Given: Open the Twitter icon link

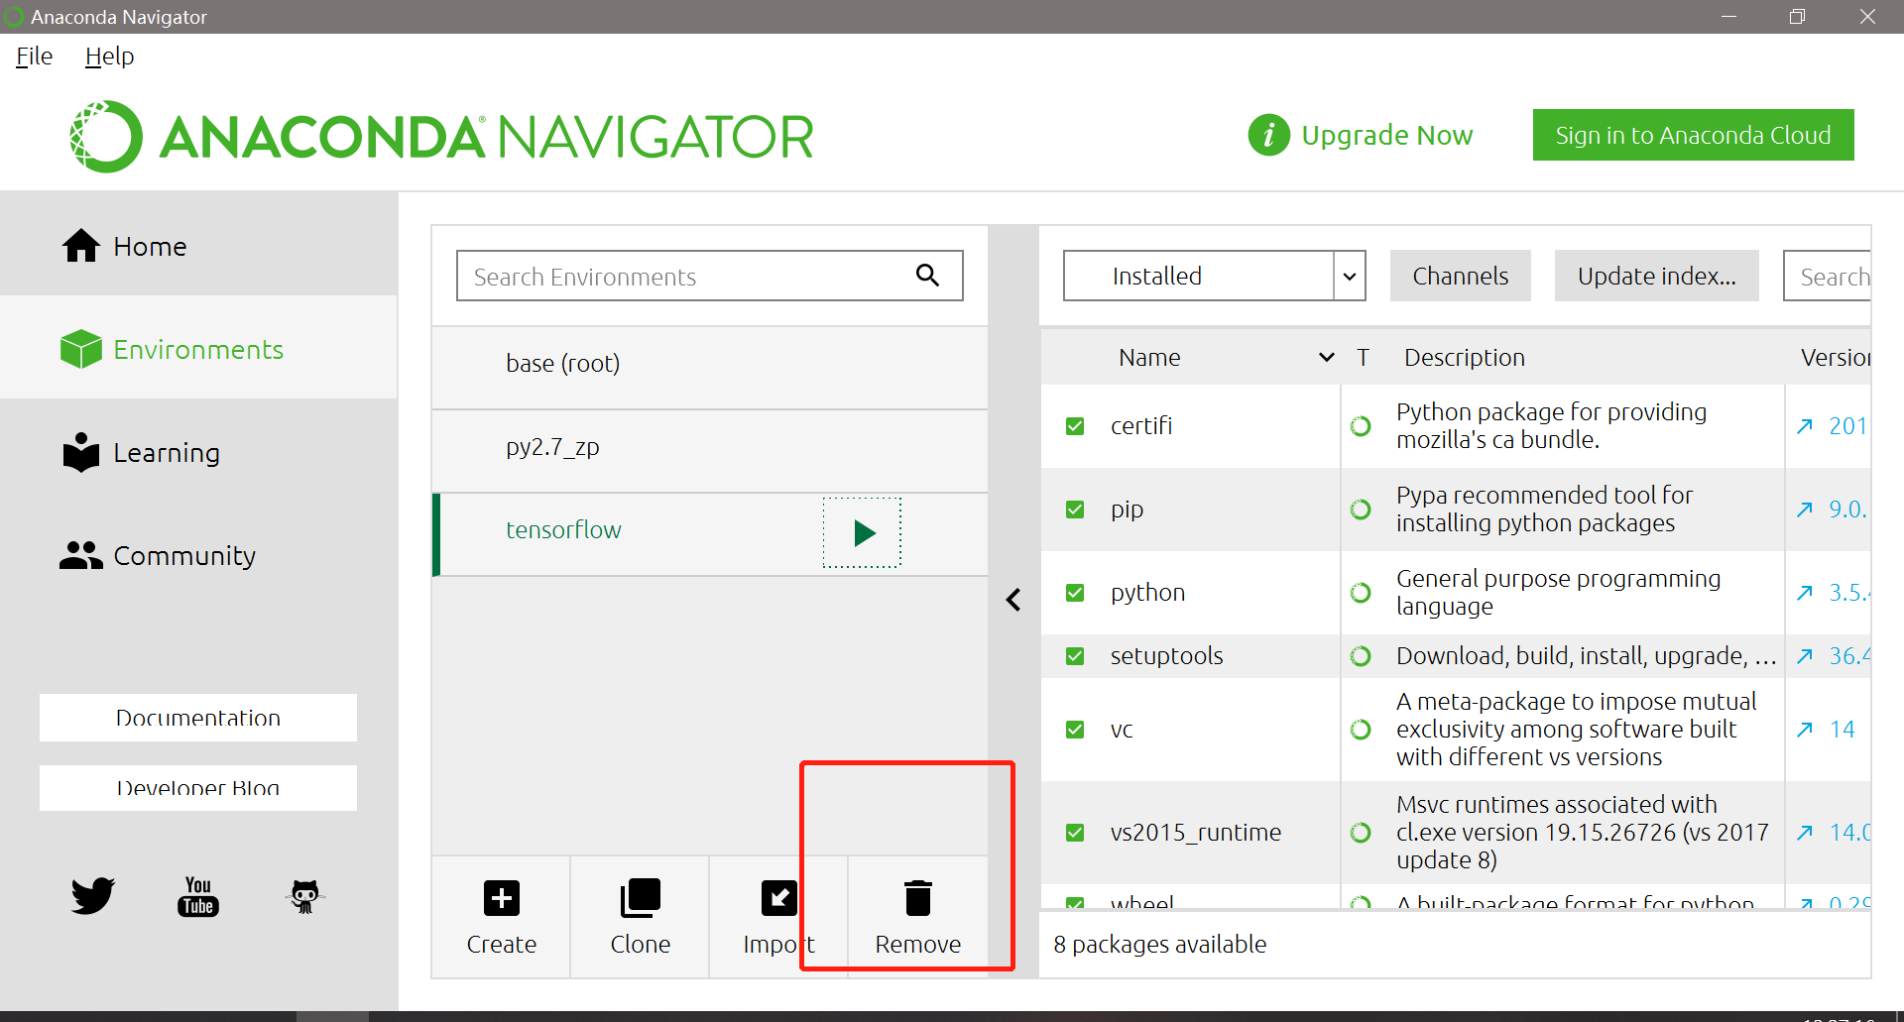Looking at the screenshot, I should tap(93, 896).
